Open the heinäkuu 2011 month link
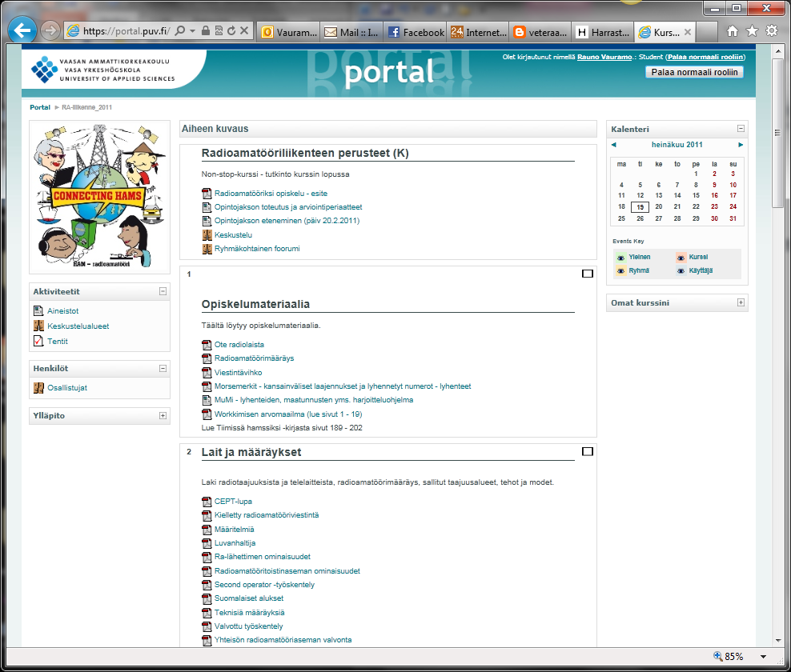791x672 pixels. click(x=677, y=145)
